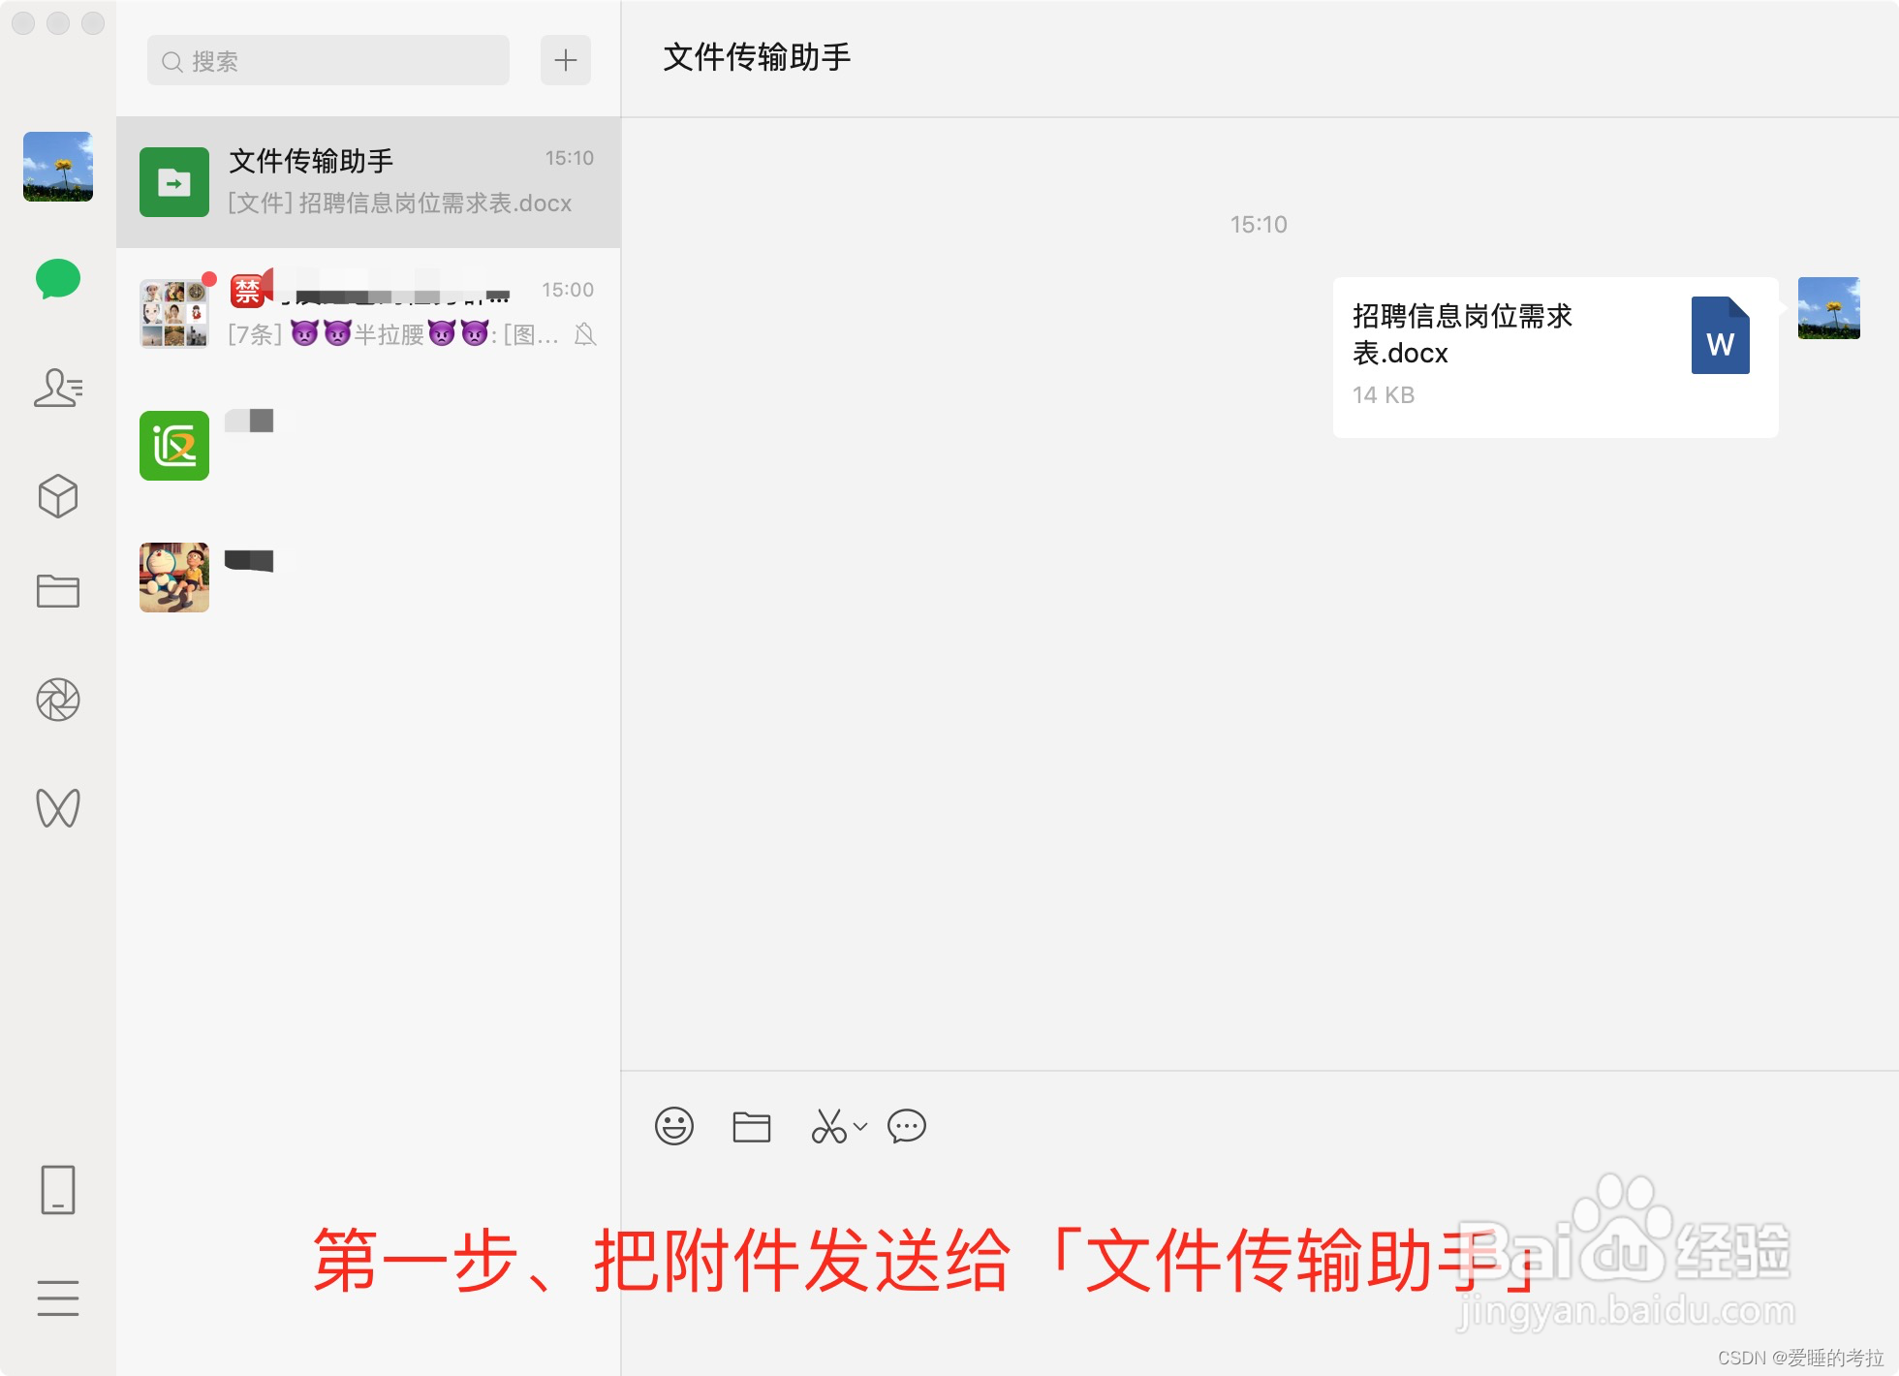Open the hamburger settings menu
This screenshot has height=1376, width=1899.
pyautogui.click(x=58, y=1298)
